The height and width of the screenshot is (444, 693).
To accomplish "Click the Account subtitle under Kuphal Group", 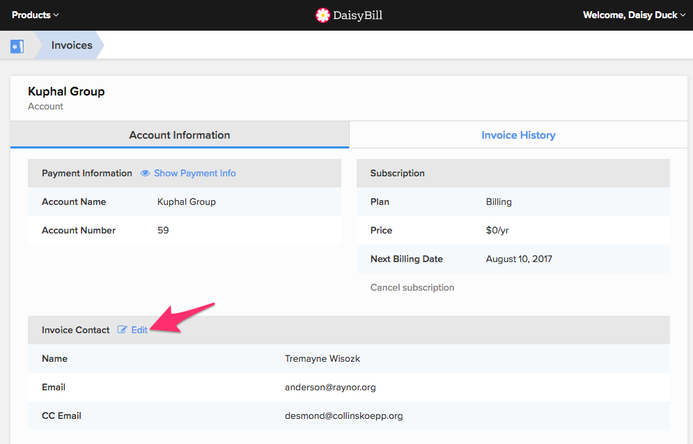I will click(x=45, y=106).
